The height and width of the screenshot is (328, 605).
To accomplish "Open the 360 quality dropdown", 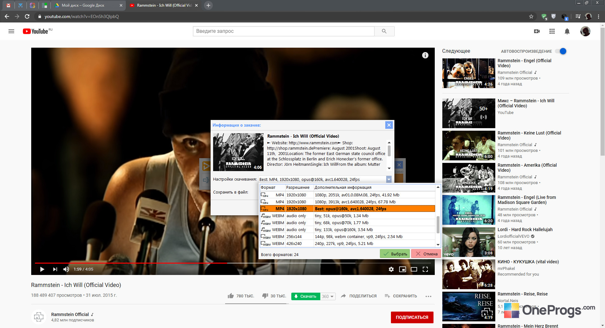I will (x=328, y=296).
